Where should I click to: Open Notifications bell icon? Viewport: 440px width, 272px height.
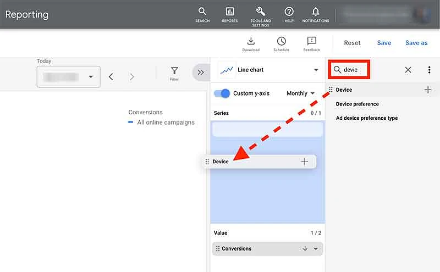click(x=315, y=15)
